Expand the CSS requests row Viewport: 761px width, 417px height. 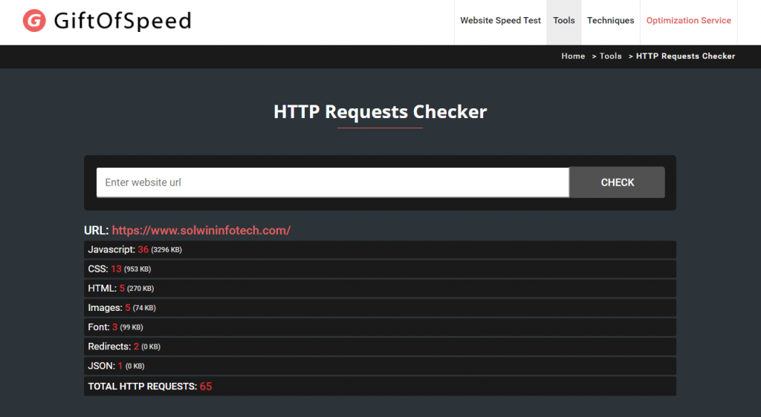[x=380, y=269]
